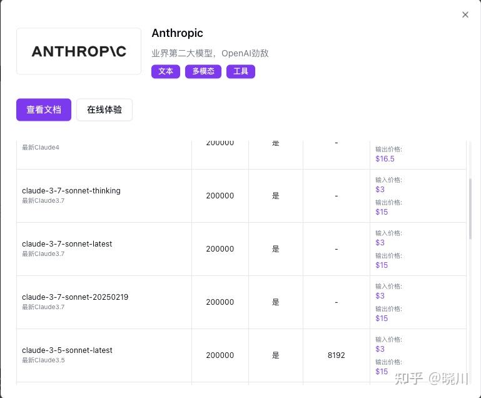
Task: Click 是 in claude-3-7-sonnet-thinking row
Action: coord(275,195)
